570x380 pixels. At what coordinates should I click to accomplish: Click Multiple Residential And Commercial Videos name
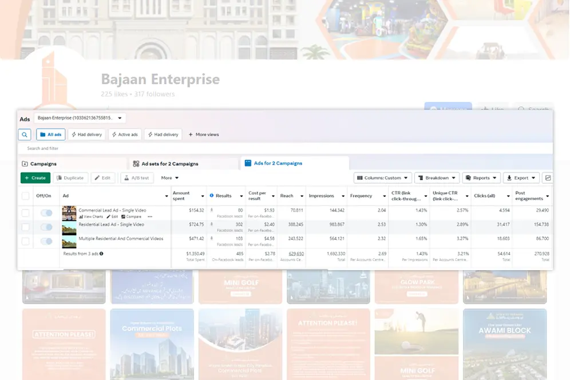pos(121,239)
